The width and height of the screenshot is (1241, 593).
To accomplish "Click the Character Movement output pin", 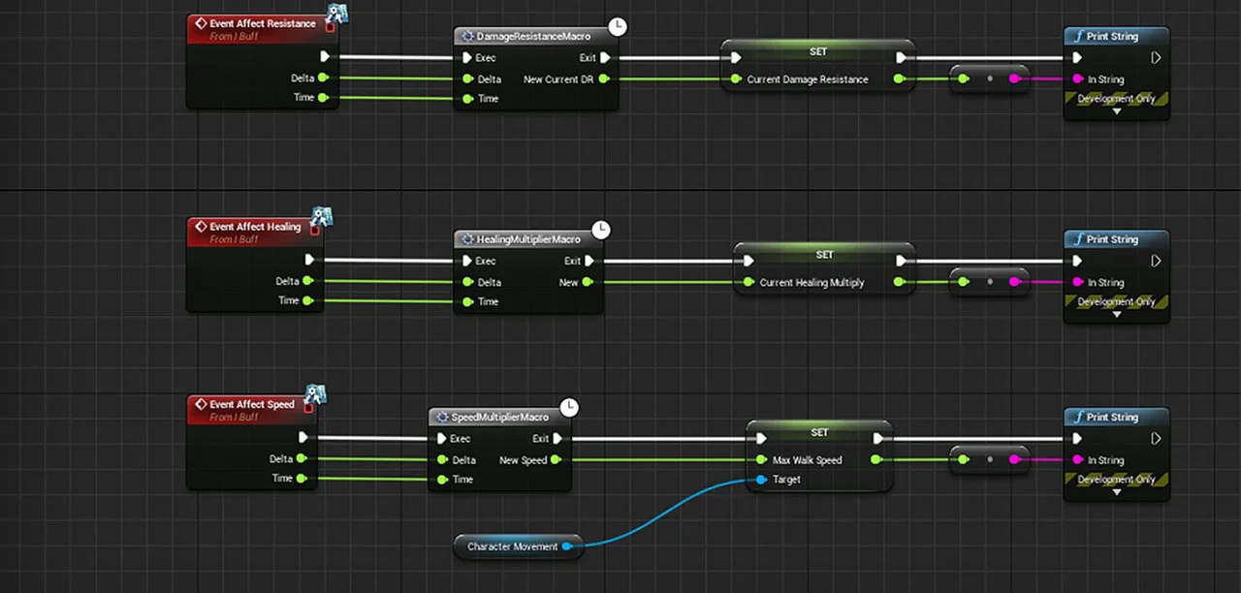I will click(x=567, y=546).
